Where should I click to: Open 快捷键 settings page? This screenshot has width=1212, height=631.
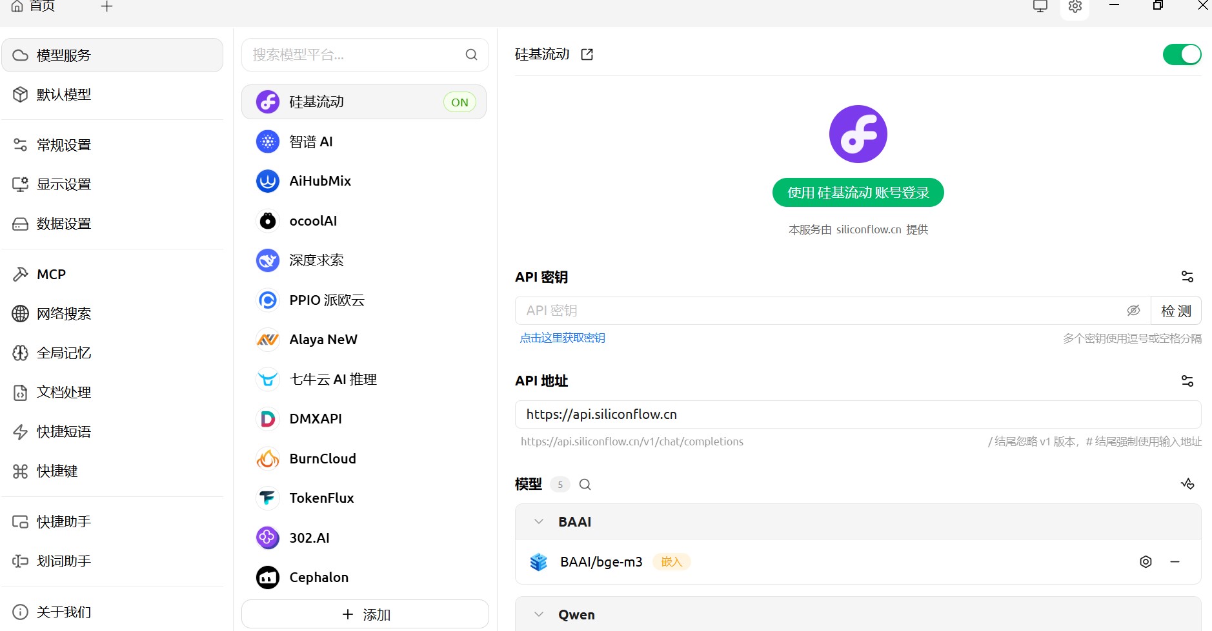(112, 471)
